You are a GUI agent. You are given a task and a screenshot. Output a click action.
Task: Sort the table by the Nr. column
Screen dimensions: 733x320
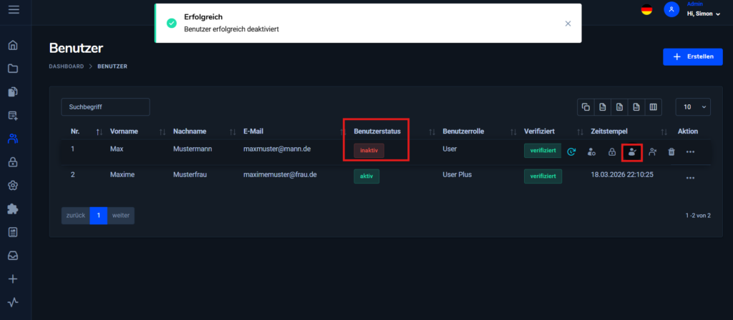click(x=99, y=132)
